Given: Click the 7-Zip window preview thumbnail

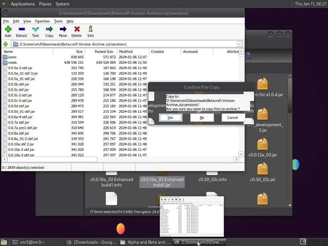Looking at the screenshot, I should [x=192, y=217].
